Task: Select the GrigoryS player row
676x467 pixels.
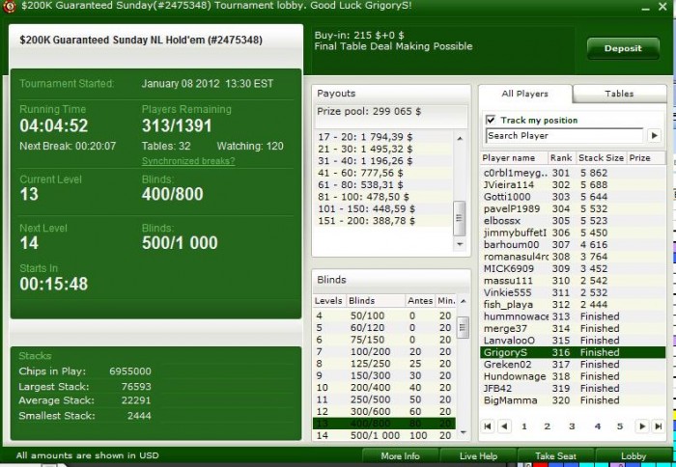Action: click(573, 352)
